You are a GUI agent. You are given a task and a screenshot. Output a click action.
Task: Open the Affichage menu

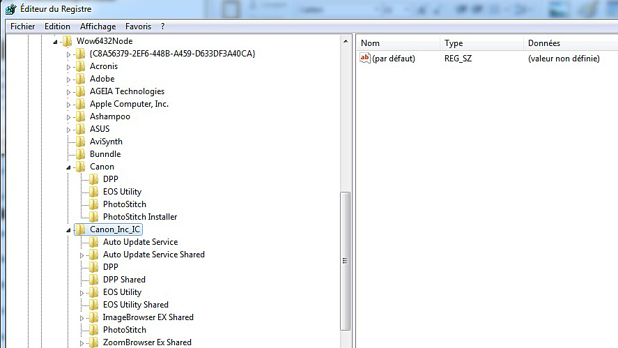[x=98, y=27]
